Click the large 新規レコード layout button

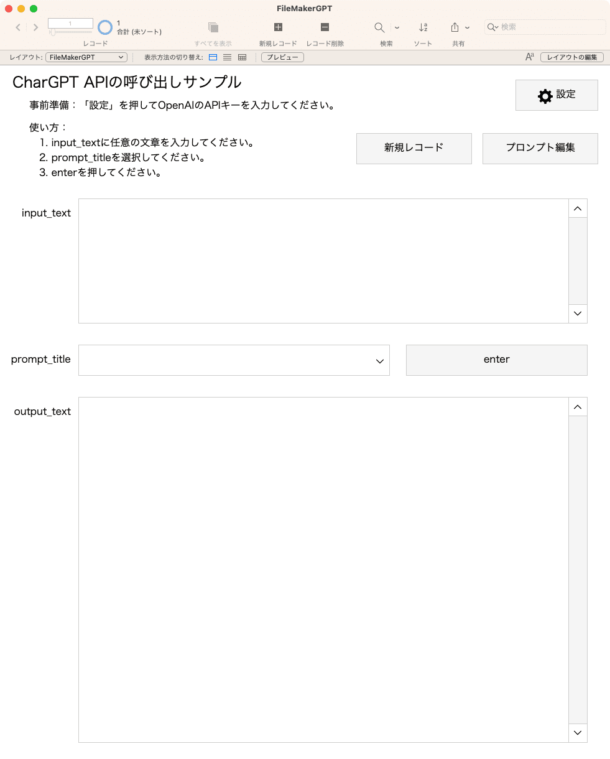click(x=414, y=149)
